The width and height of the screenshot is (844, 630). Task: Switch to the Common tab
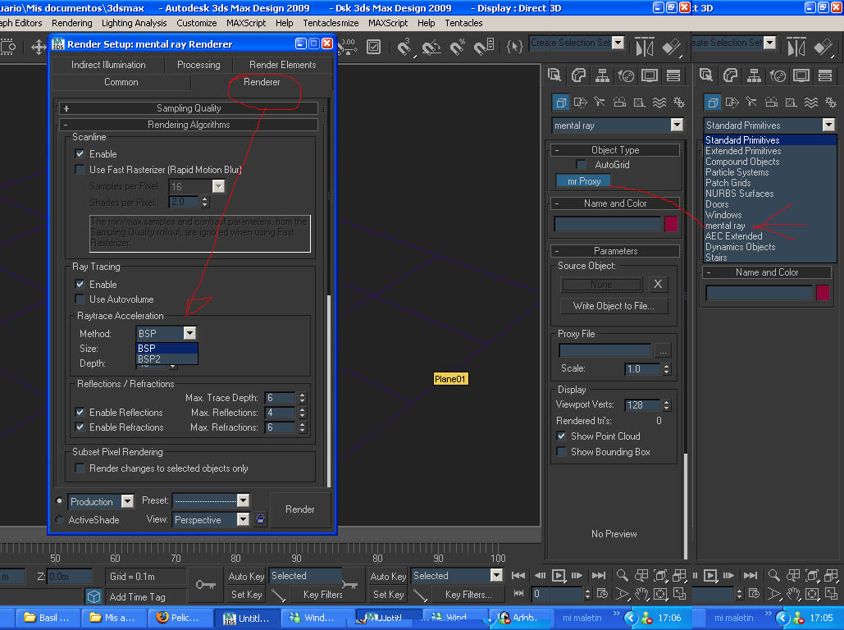(x=121, y=82)
